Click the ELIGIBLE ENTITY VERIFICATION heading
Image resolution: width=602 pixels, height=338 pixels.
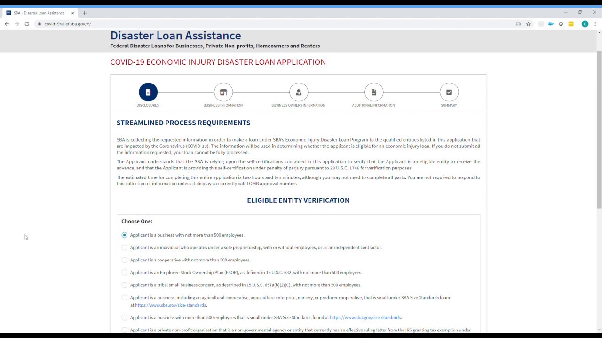tap(298, 200)
